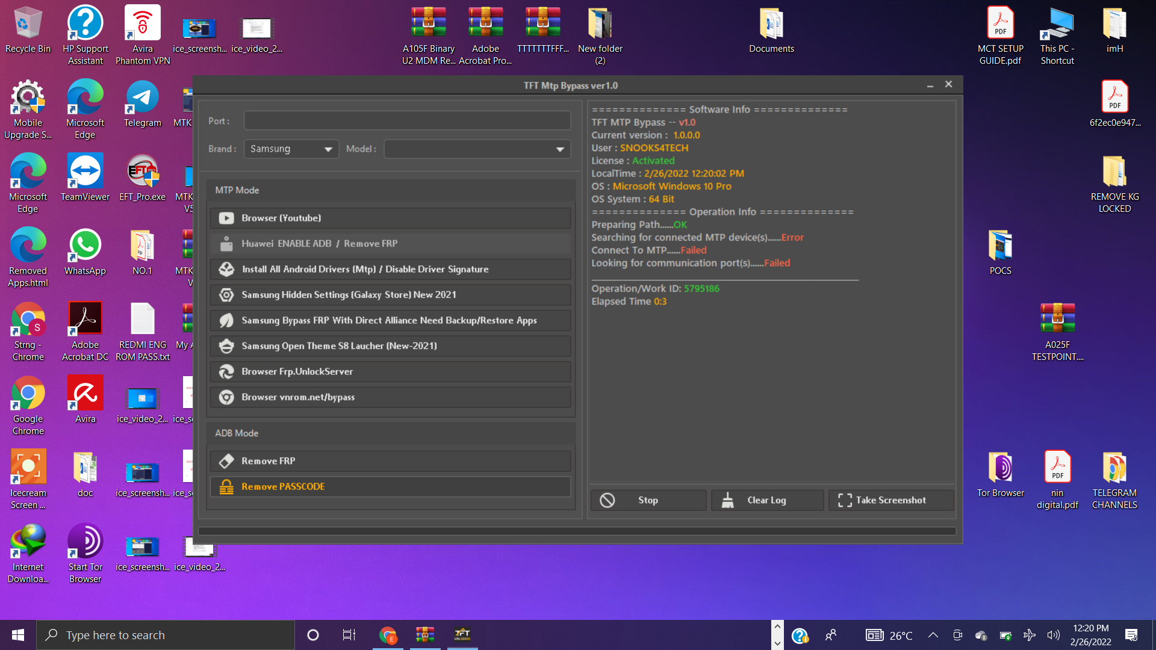The image size is (1156, 650).
Task: Open Cortana circle in taskbar
Action: pyautogui.click(x=313, y=634)
